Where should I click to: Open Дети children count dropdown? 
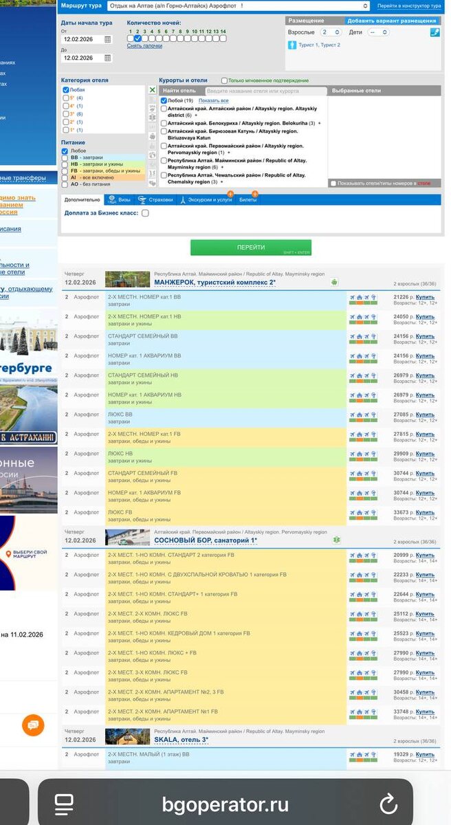pyautogui.click(x=378, y=32)
